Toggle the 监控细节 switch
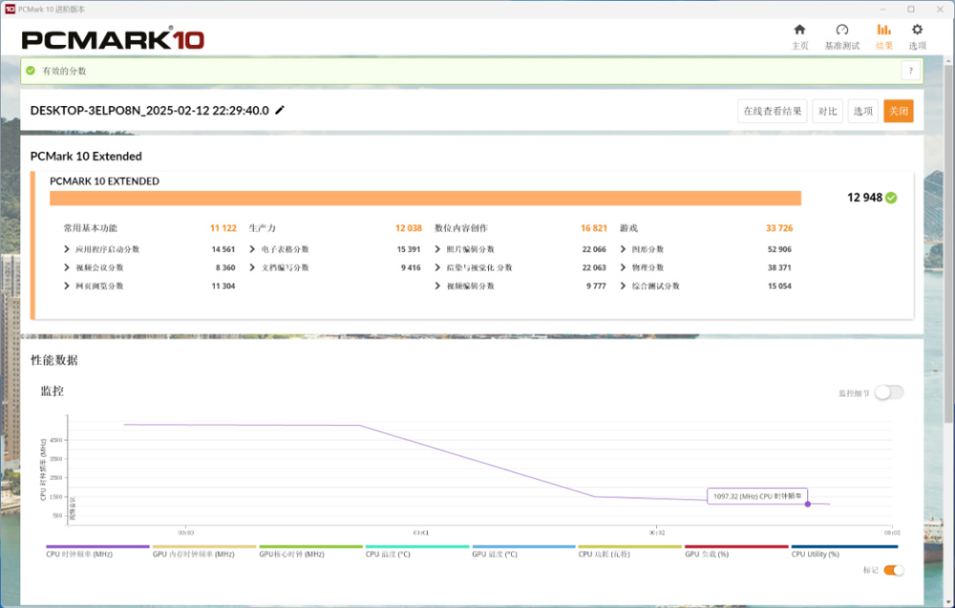The height and width of the screenshot is (608, 955). coord(890,392)
